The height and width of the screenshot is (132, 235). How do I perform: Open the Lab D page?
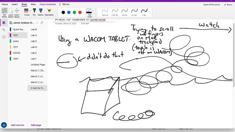point(37,47)
